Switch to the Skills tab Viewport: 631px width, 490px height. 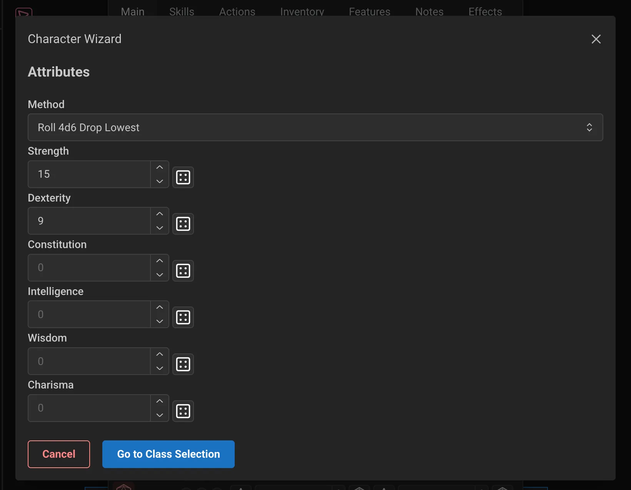tap(181, 12)
